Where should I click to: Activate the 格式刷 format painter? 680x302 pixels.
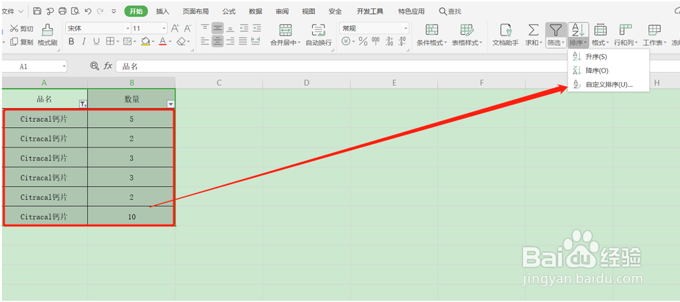tap(47, 34)
